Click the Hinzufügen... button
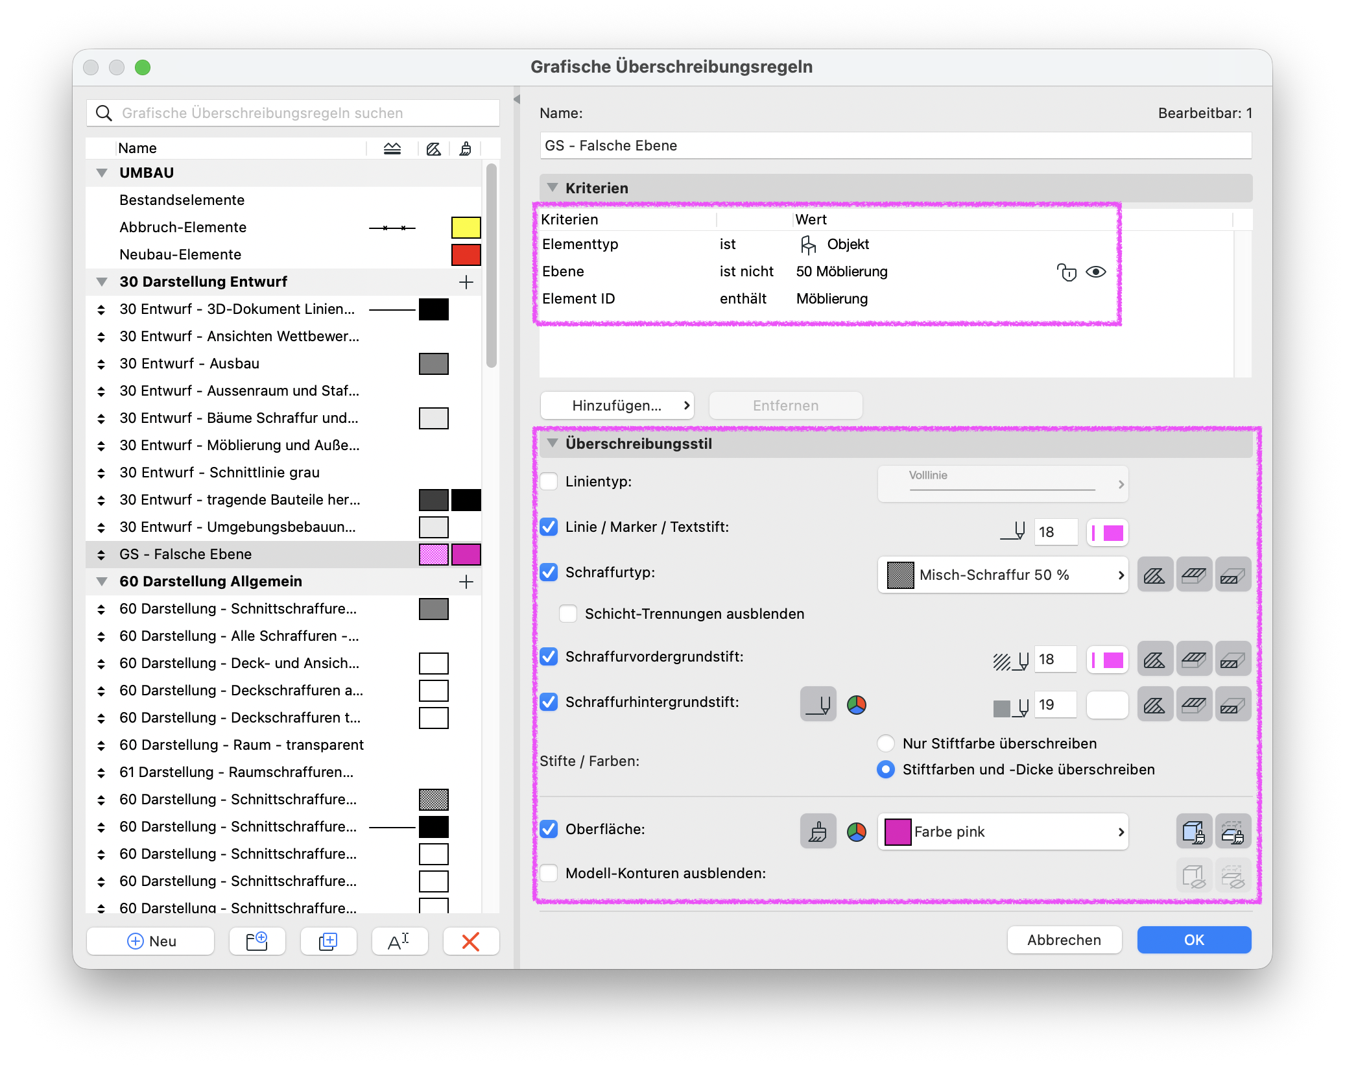The image size is (1345, 1065). click(x=617, y=405)
